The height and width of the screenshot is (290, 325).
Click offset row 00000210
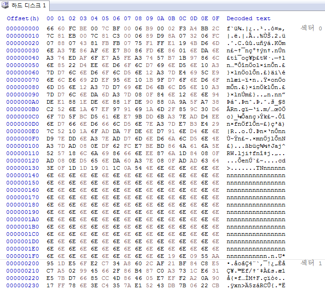23,271
